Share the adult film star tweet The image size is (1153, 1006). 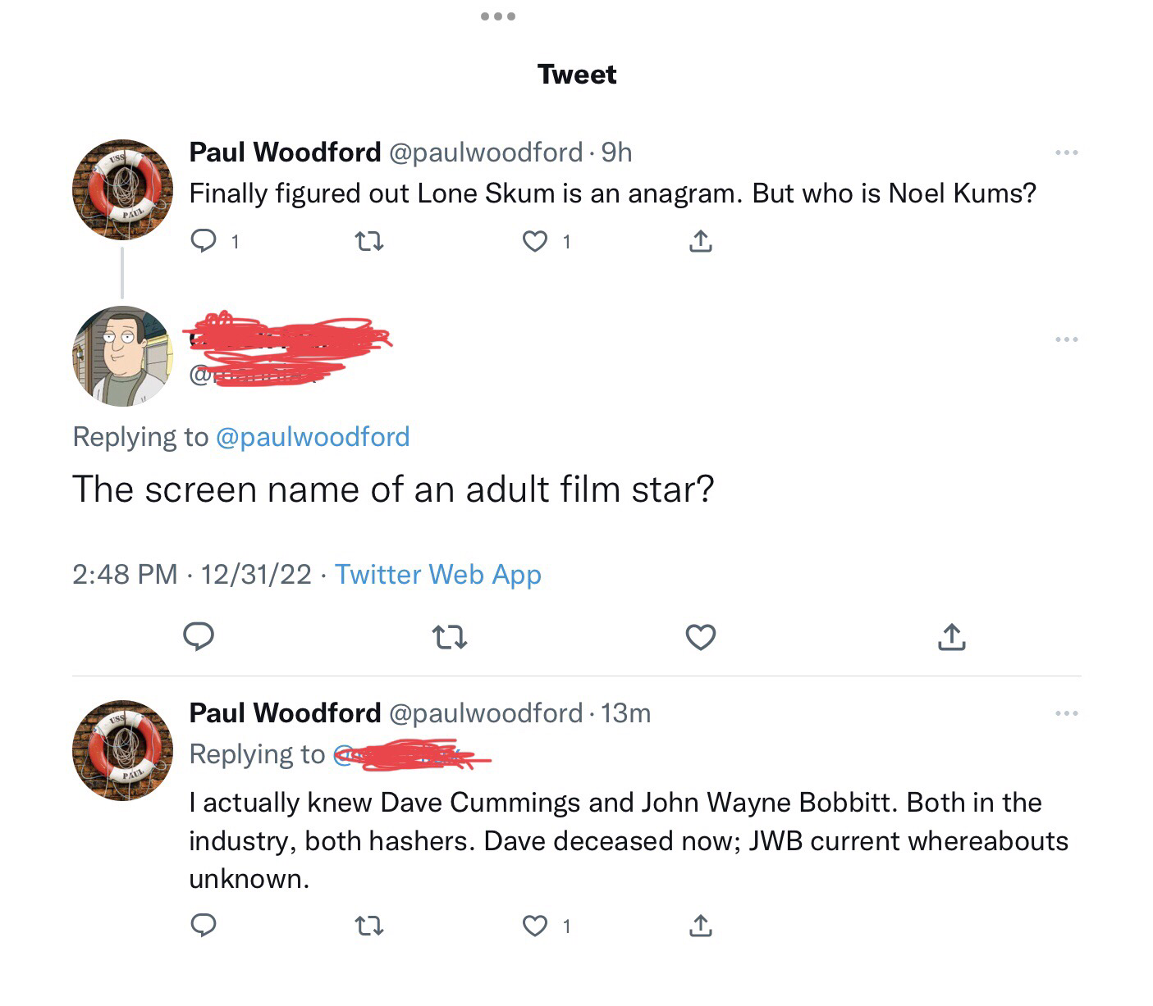click(951, 637)
